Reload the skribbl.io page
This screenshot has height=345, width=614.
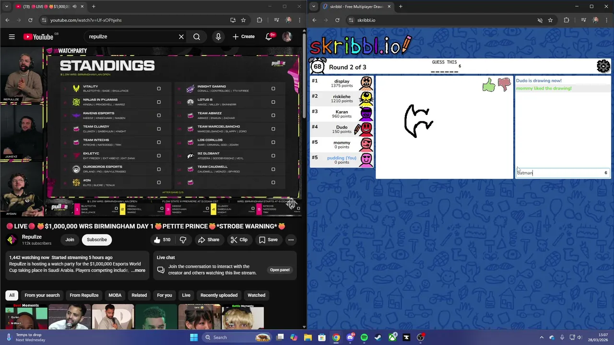(337, 20)
